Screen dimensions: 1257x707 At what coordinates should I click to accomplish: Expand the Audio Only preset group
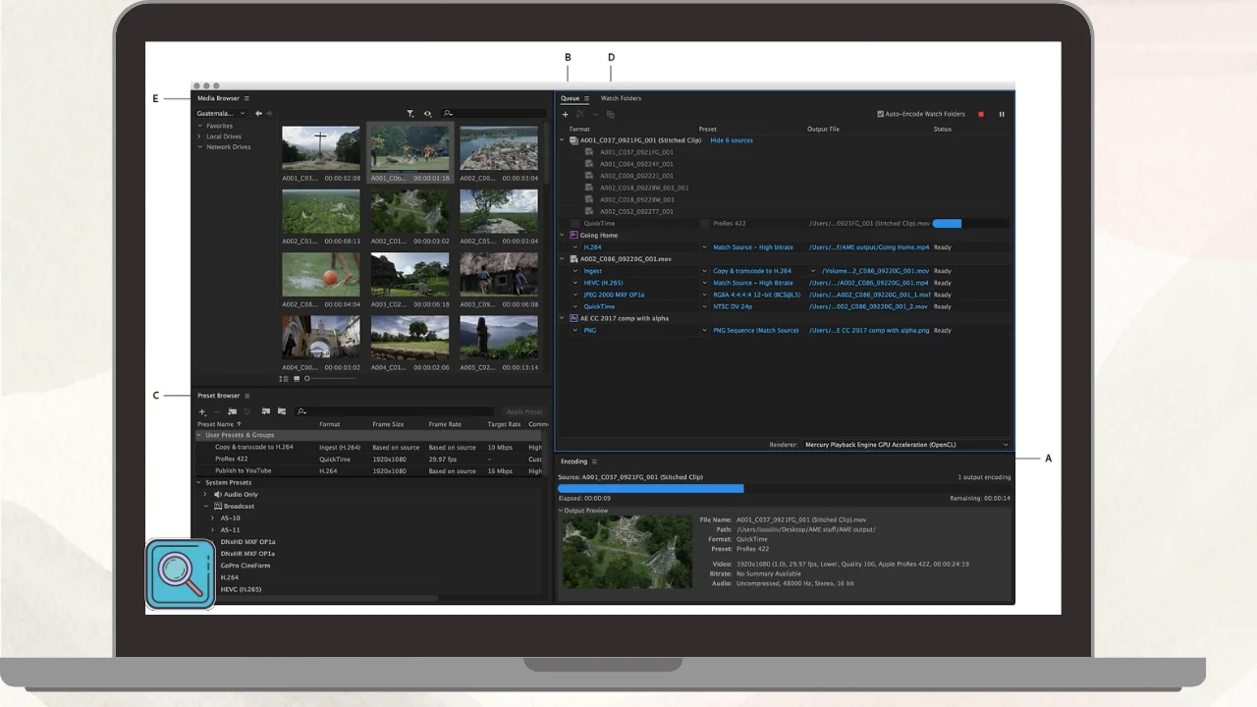point(205,495)
